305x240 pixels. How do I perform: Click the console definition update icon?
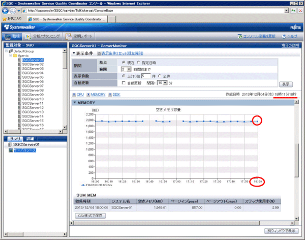[x=240, y=36]
